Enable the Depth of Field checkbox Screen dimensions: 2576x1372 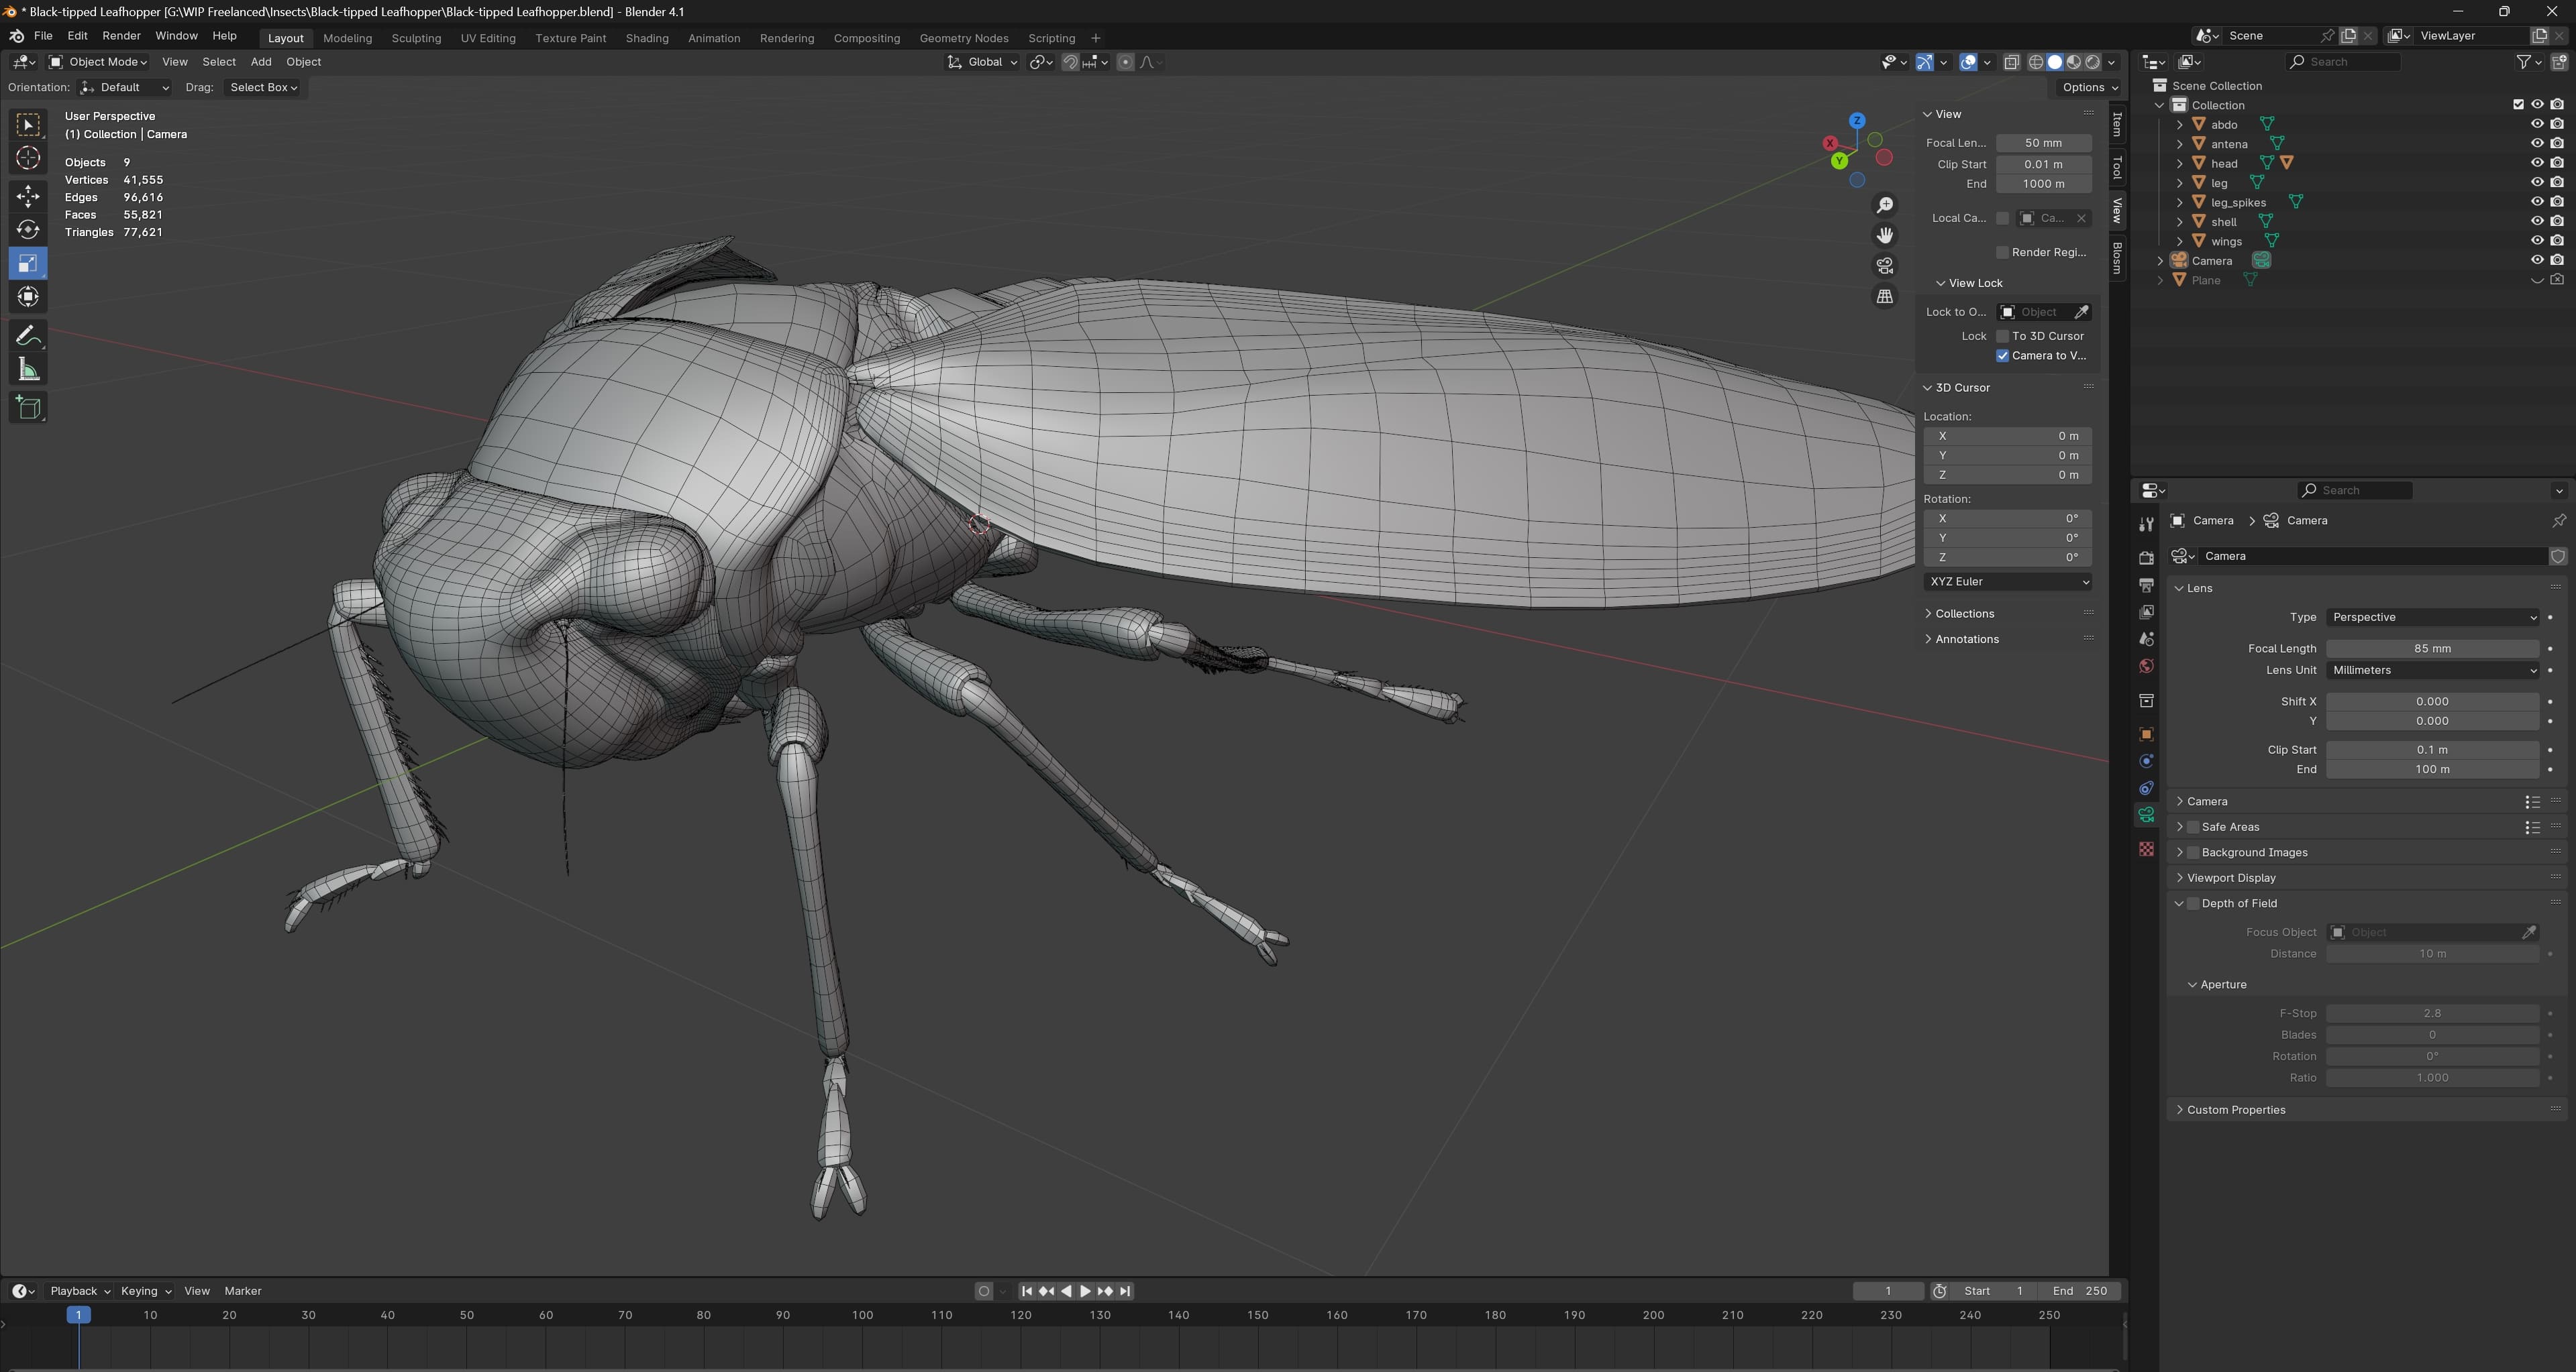[2193, 903]
